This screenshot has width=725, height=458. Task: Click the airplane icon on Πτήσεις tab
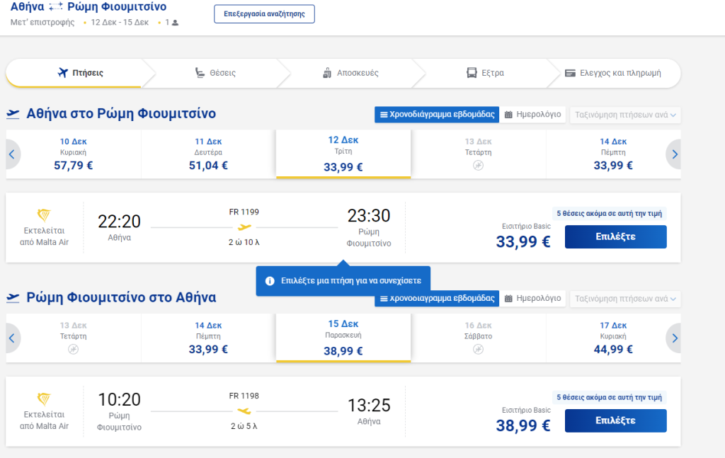63,73
